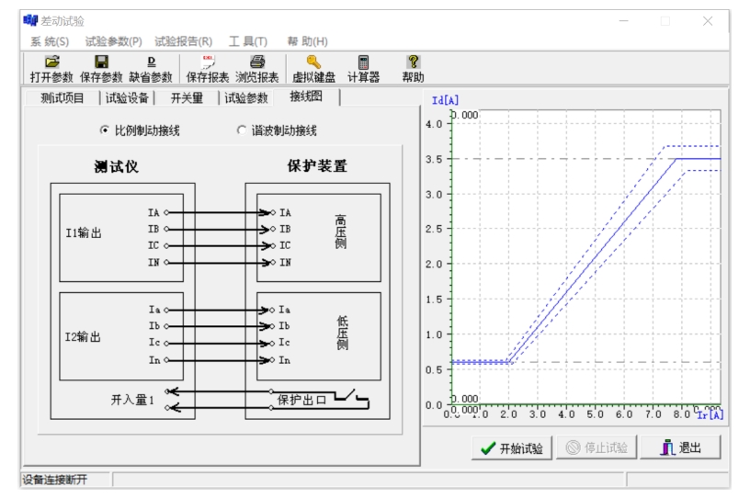Screen dimensions: 750x498
Task: Open the 工具(T) menu
Action: coord(248,41)
